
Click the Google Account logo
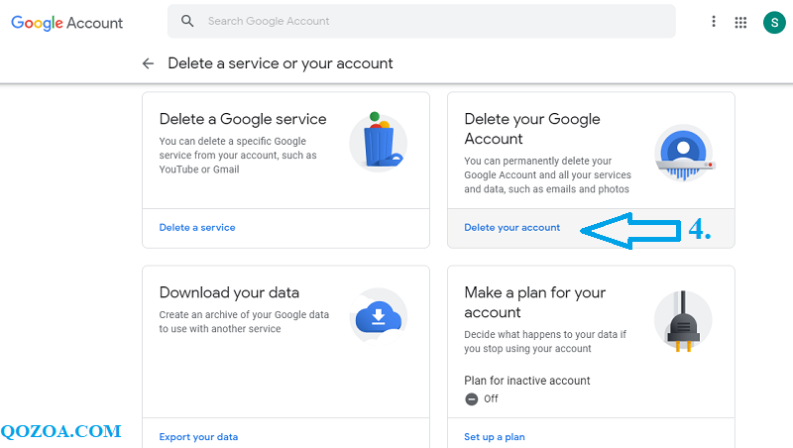click(67, 22)
